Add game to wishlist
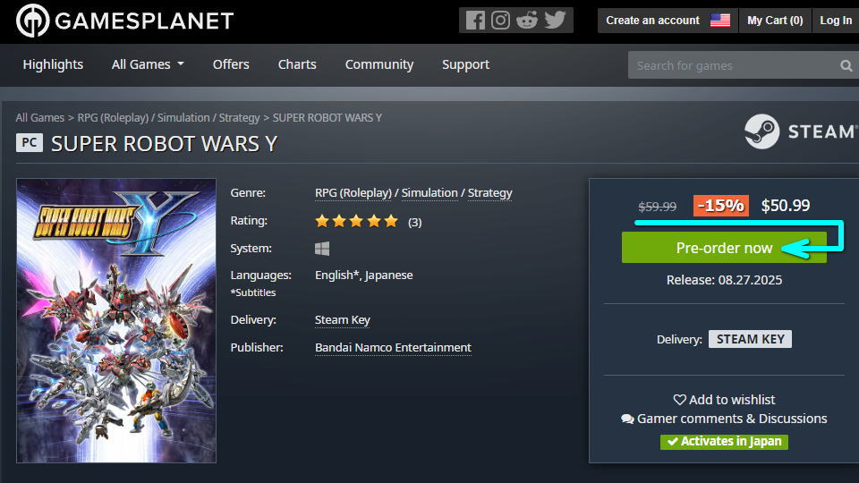Viewport: 859px width, 483px height. pyautogui.click(x=724, y=400)
